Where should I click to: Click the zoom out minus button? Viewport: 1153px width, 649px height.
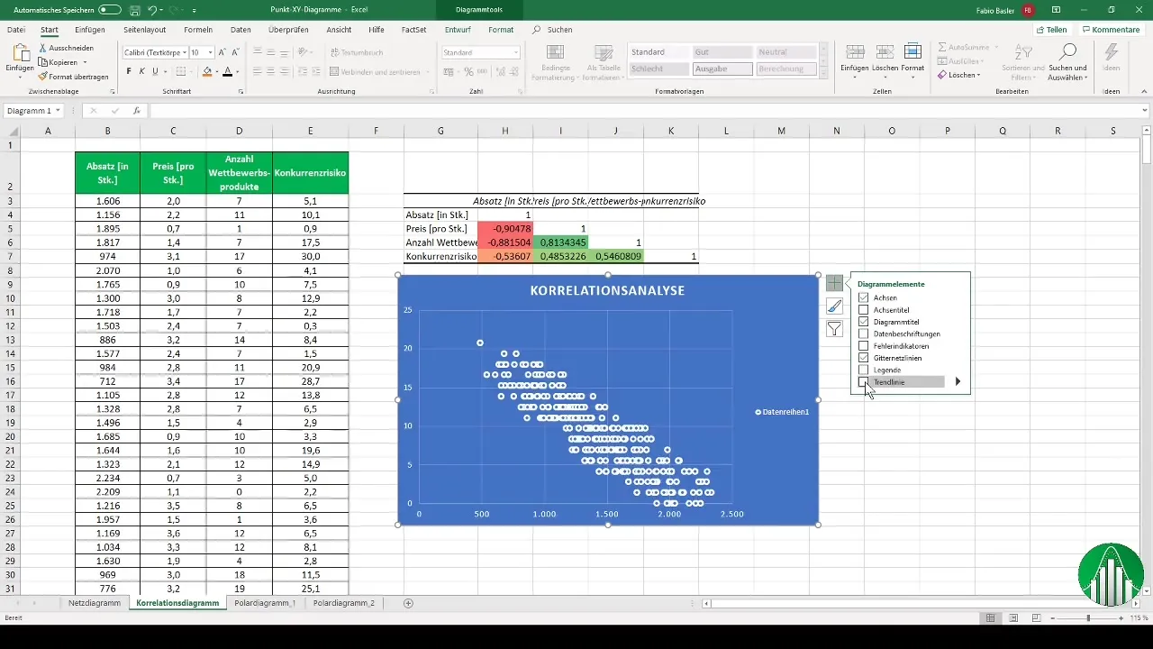click(1054, 618)
